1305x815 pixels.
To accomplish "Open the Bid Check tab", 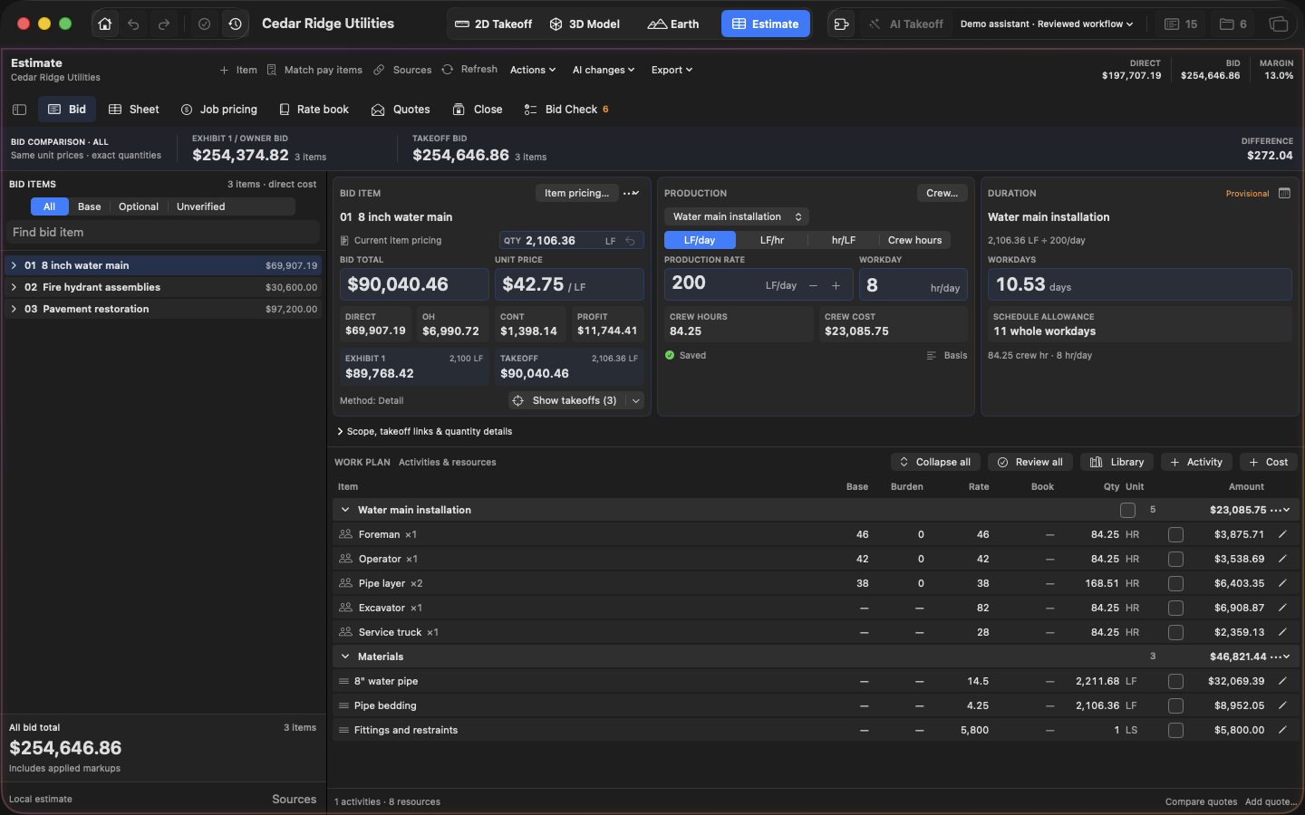I will click(566, 110).
